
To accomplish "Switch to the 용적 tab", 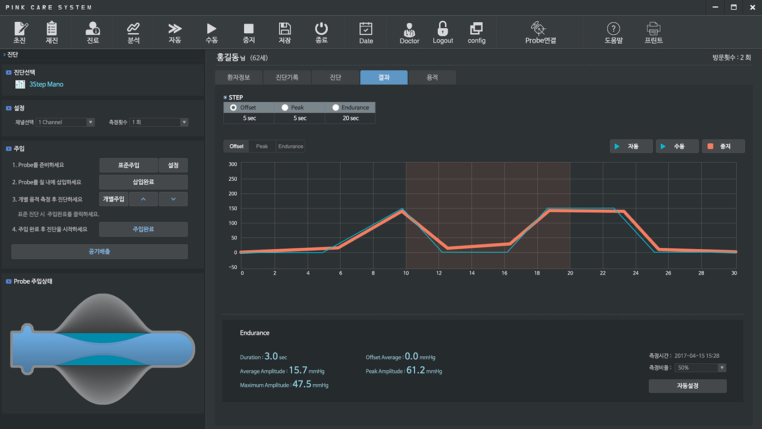I will tap(432, 77).
